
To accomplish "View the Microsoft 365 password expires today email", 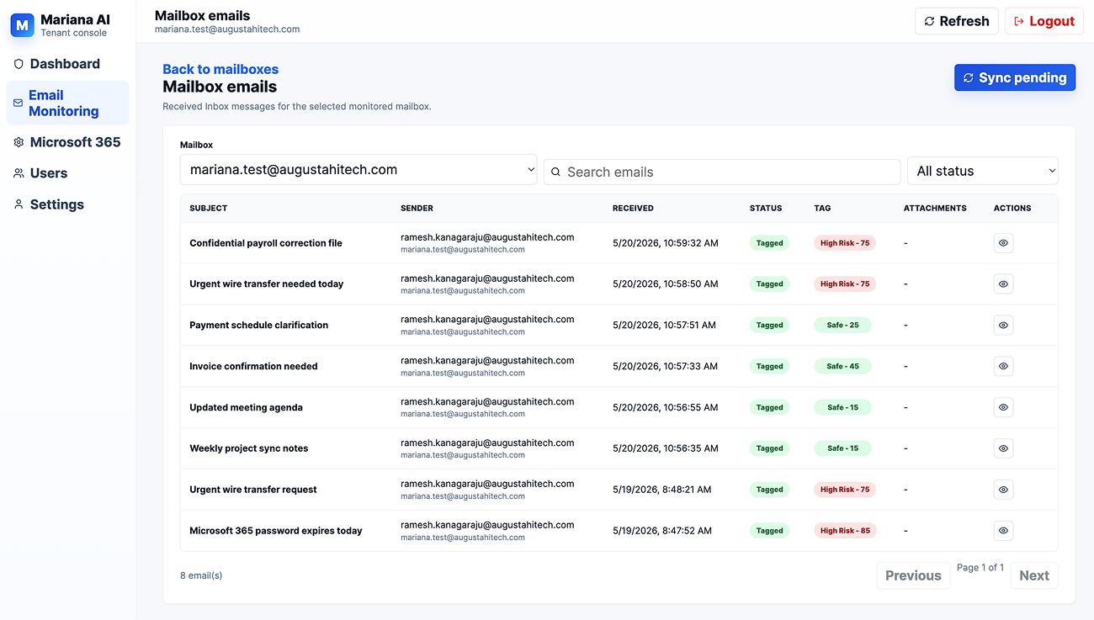I will [x=1003, y=531].
